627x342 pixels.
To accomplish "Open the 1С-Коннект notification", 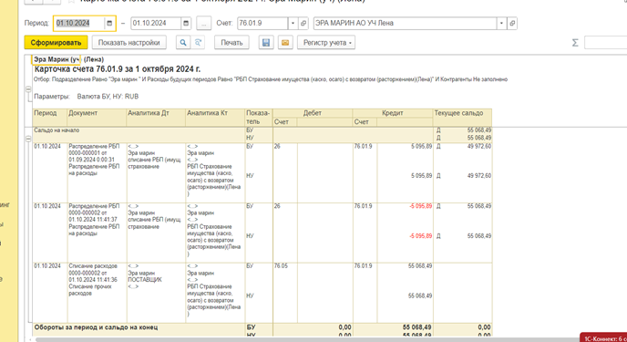I will click(603, 337).
